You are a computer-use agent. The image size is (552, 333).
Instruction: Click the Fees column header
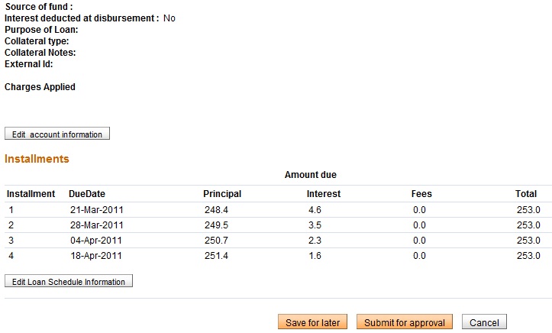click(x=421, y=194)
